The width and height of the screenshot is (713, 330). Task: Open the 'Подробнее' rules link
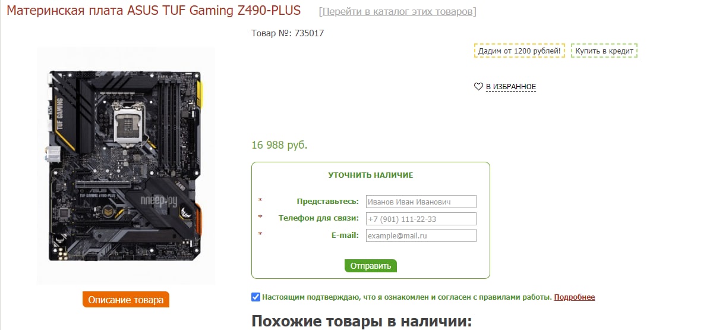(x=575, y=297)
